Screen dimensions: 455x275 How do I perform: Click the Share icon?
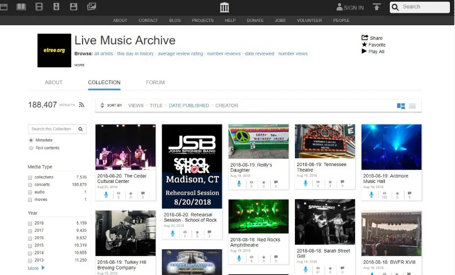365,38
